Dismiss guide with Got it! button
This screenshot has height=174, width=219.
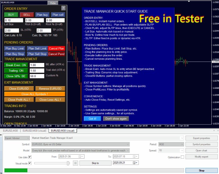tap(92, 119)
